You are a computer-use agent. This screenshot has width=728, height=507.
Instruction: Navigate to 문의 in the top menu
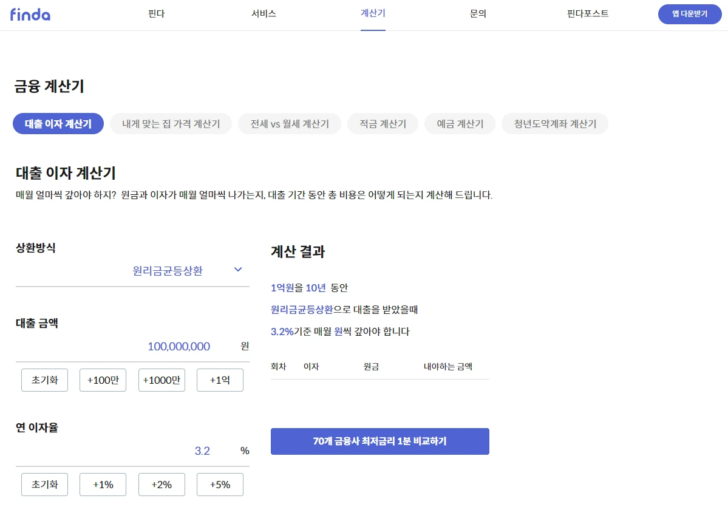tap(478, 14)
